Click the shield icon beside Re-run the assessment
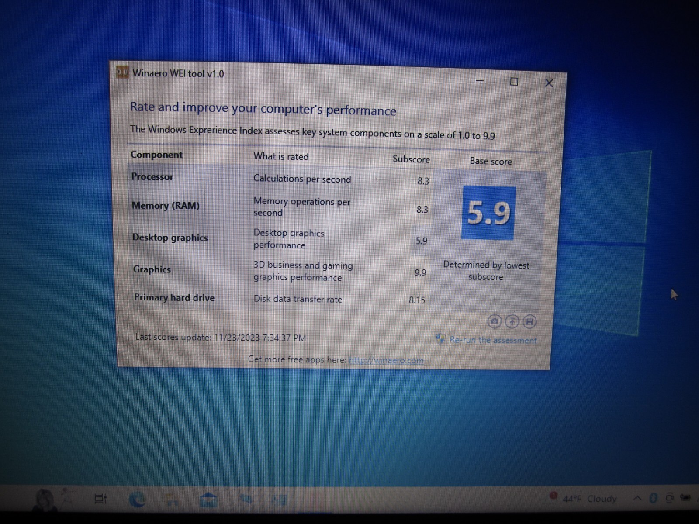Viewport: 699px width, 524px height. click(440, 339)
